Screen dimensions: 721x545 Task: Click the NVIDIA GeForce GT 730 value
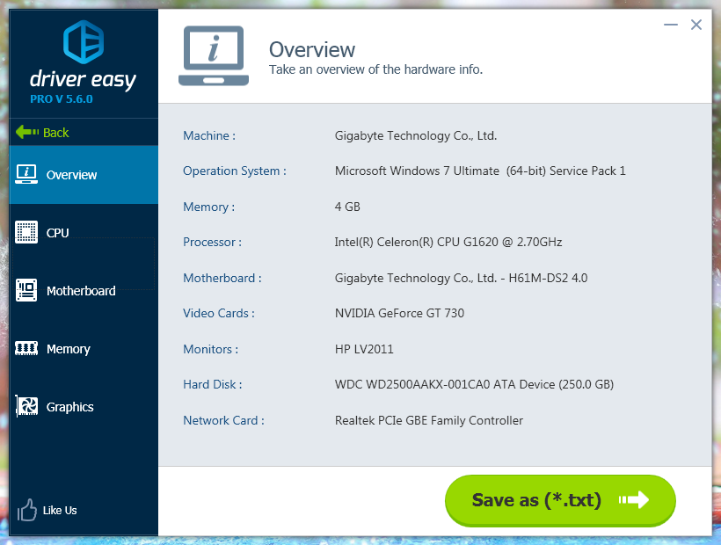(x=399, y=314)
